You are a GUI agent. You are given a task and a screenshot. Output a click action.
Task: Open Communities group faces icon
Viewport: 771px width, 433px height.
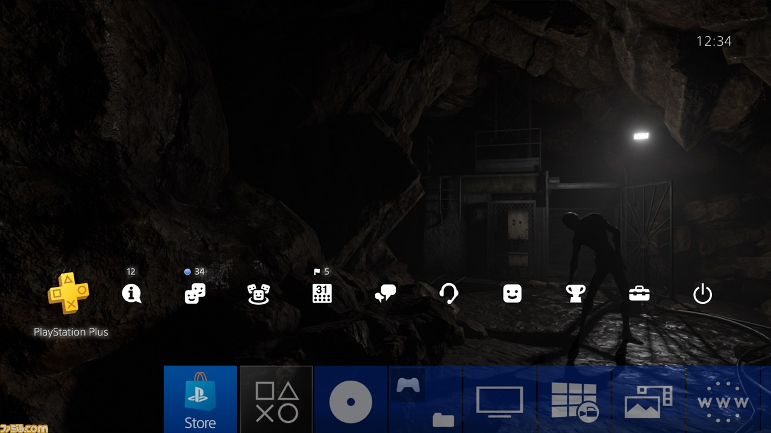tap(258, 293)
